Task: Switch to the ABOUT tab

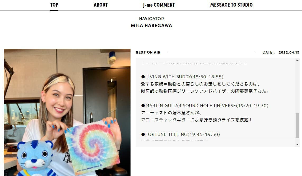Action: coord(101,5)
